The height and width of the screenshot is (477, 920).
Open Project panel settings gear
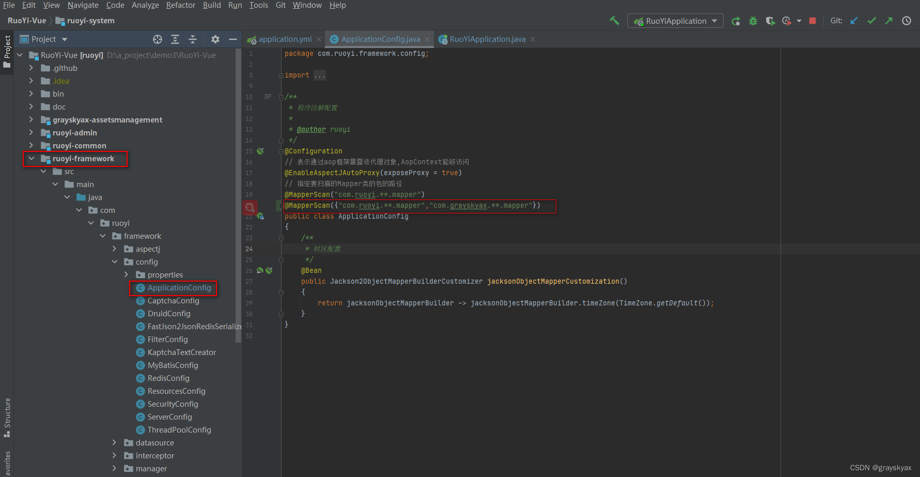point(215,39)
